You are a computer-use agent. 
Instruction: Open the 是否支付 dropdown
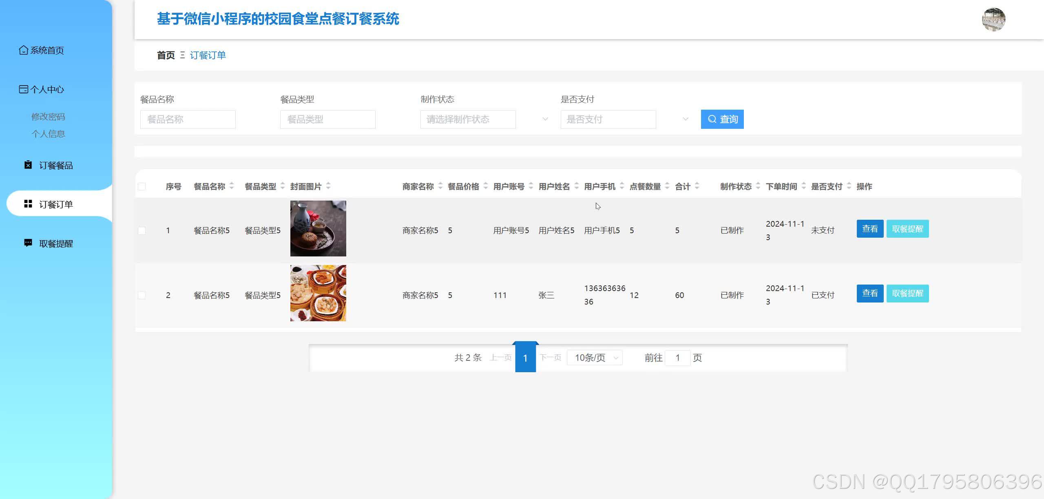(x=608, y=119)
